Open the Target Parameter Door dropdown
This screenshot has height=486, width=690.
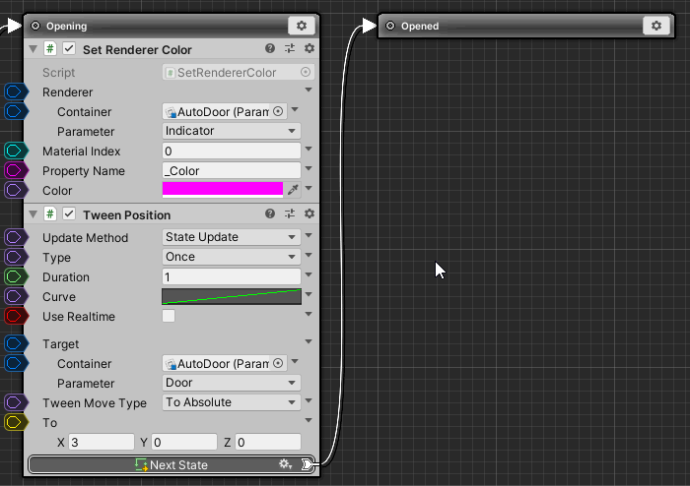tap(232, 383)
